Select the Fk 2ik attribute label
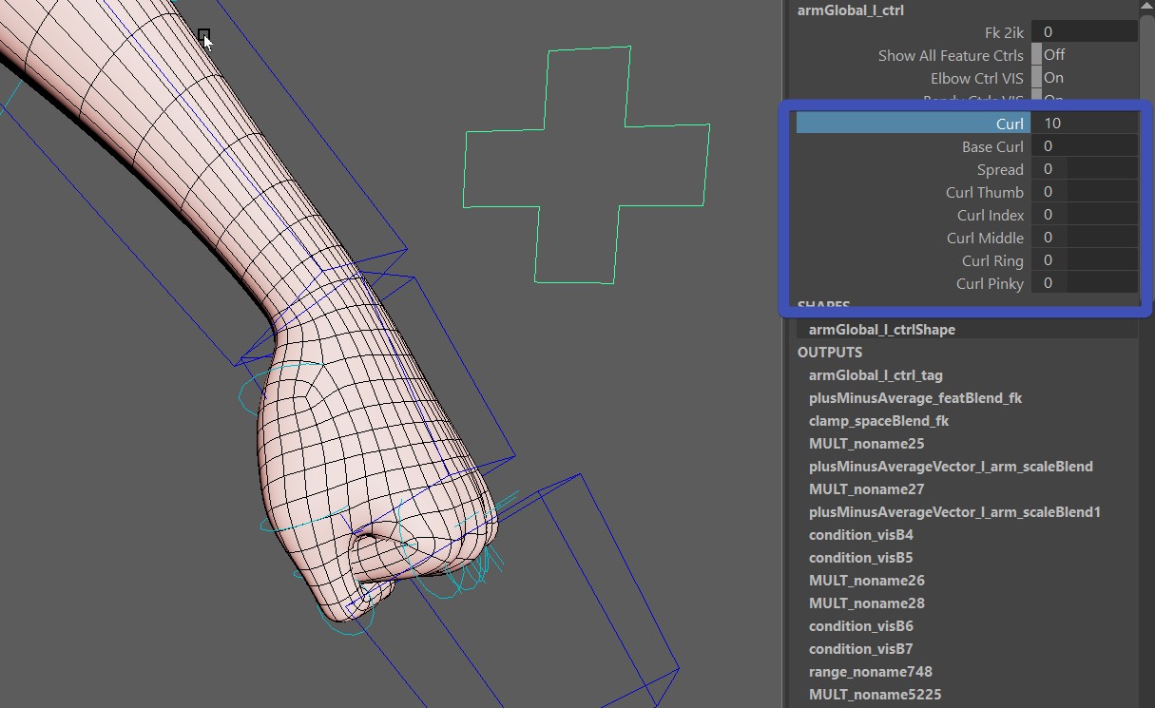Image resolution: width=1155 pixels, height=708 pixels. (1004, 32)
